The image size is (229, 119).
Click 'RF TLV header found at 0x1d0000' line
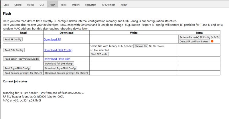33,97
